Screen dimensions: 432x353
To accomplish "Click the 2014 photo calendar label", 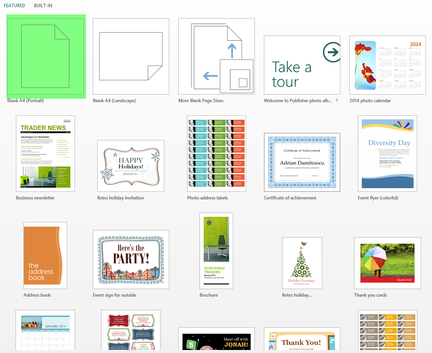I will tap(370, 101).
